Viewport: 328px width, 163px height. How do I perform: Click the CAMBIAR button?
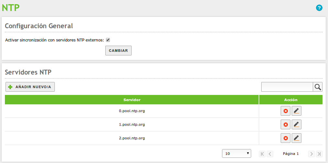click(x=118, y=51)
